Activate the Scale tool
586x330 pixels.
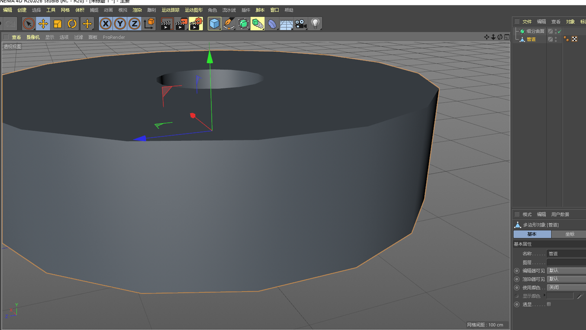click(x=58, y=23)
